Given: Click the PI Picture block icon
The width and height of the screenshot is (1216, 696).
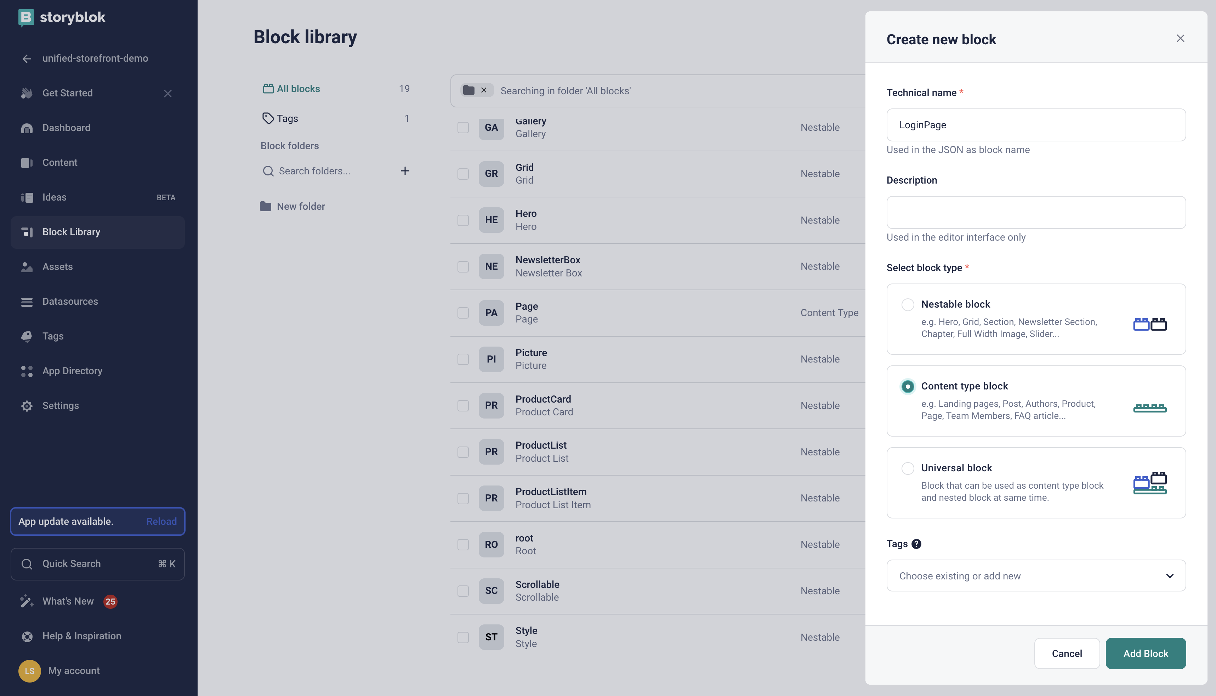Looking at the screenshot, I should [x=491, y=359].
